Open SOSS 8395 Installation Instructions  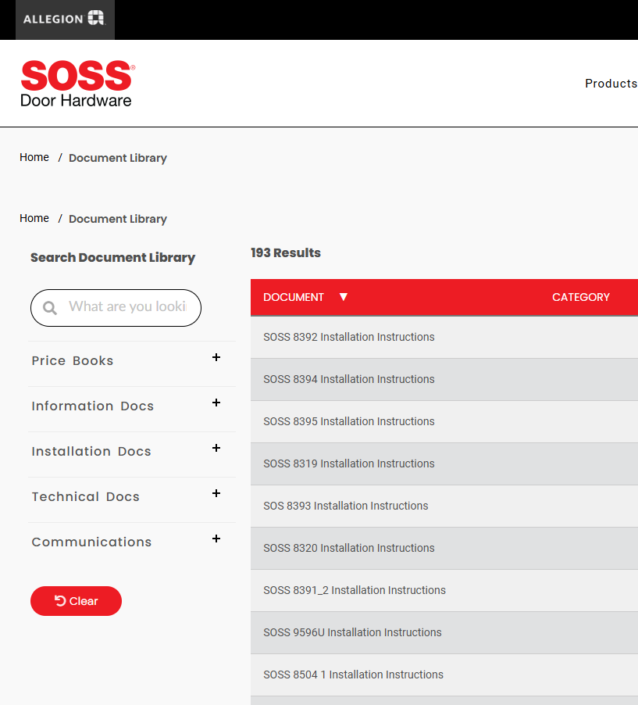tap(348, 422)
